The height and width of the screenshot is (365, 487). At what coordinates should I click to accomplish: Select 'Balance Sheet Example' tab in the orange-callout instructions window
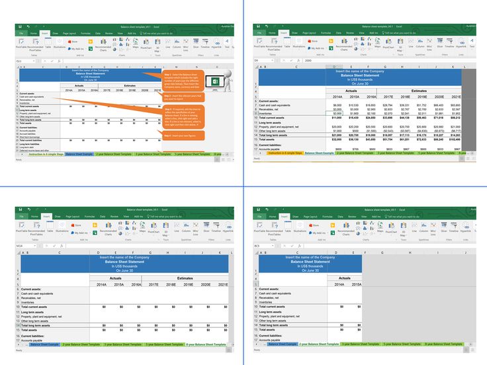(x=79, y=154)
